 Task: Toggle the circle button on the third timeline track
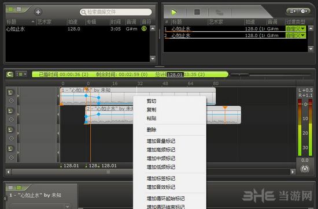pyautogui.click(x=12, y=139)
